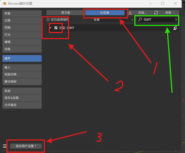The height and width of the screenshot is (153, 185).
Task: Clear the SSMT search text
Action: click(176, 20)
